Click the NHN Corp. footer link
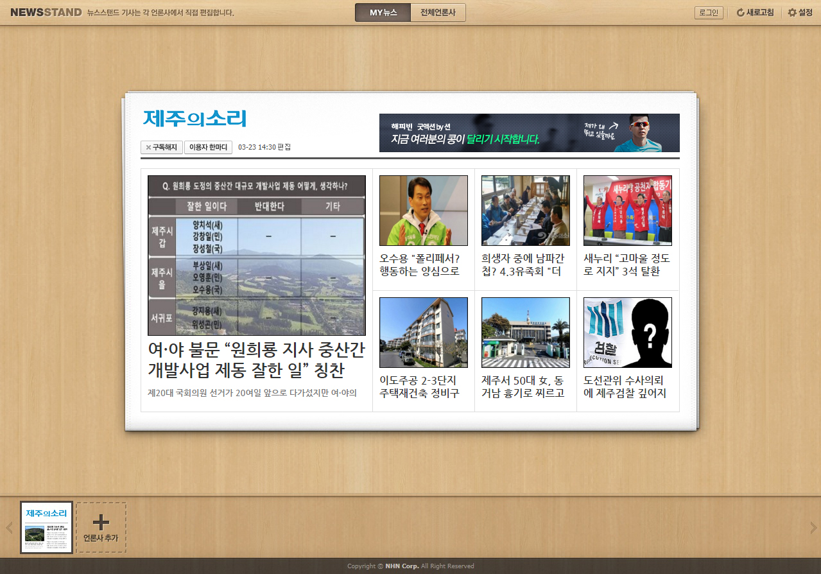 click(402, 566)
